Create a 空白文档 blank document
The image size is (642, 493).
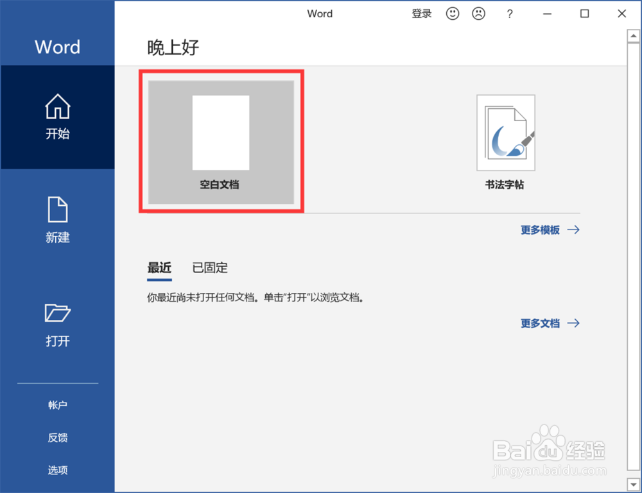click(x=221, y=142)
